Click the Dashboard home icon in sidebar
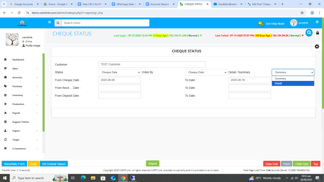324x182 pixels. 5,60
